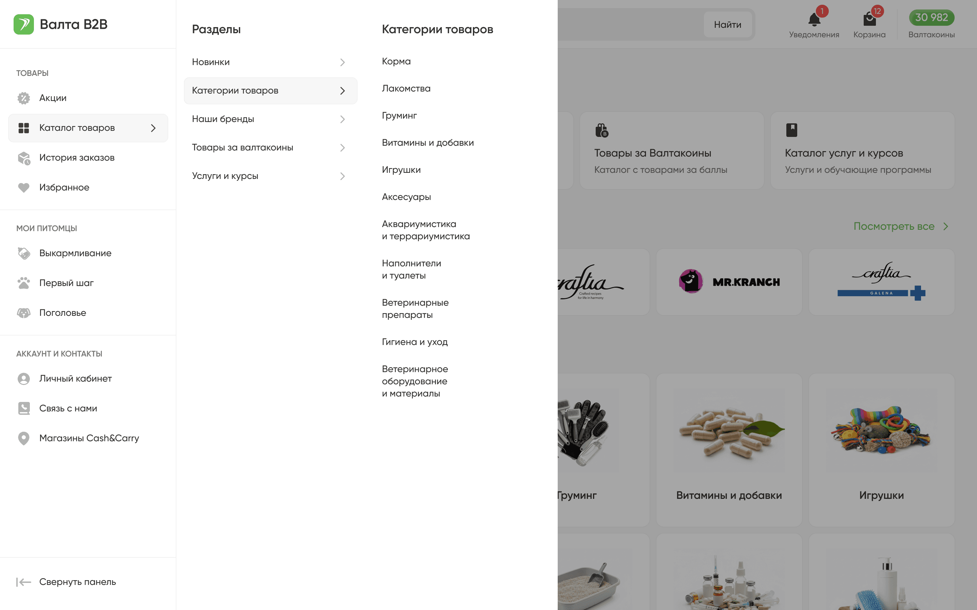The height and width of the screenshot is (610, 977).
Task: Click the Магазины Cash&Carry location pin icon
Action: tap(24, 438)
